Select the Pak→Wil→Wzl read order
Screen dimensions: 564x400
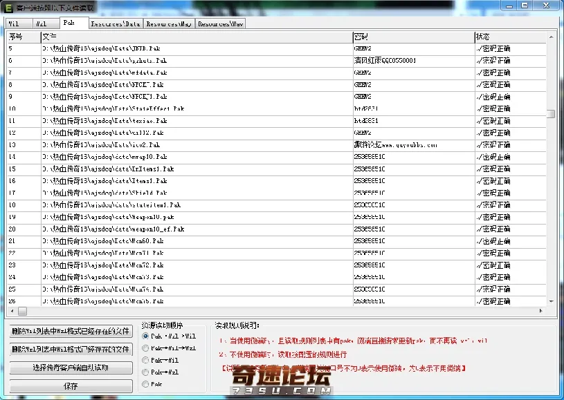click(169, 348)
